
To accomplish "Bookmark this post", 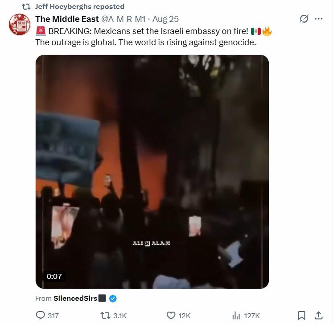I will tap(301, 315).
